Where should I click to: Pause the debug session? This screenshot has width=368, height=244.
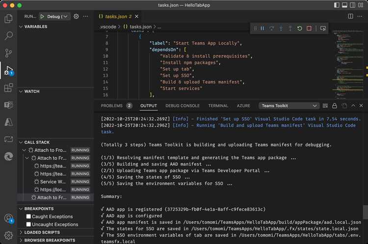click(263, 28)
